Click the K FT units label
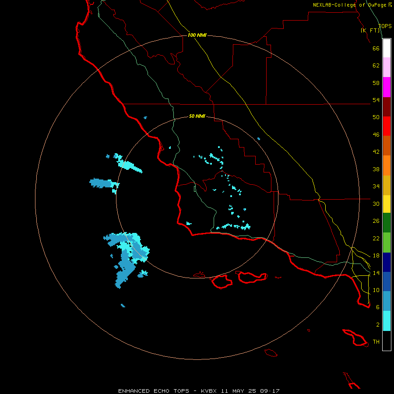Viewport: 394px width, 394px height. click(370, 31)
